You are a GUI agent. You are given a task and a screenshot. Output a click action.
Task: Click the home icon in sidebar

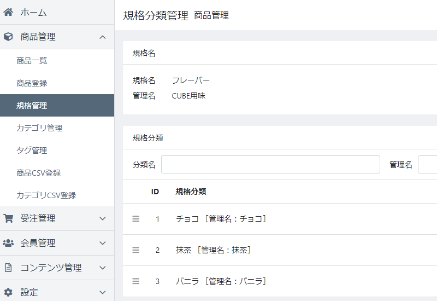pos(8,12)
